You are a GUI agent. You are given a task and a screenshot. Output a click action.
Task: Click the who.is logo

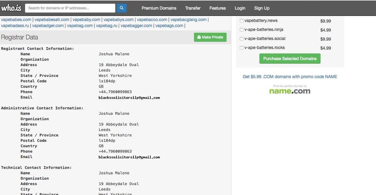click(x=11, y=7)
